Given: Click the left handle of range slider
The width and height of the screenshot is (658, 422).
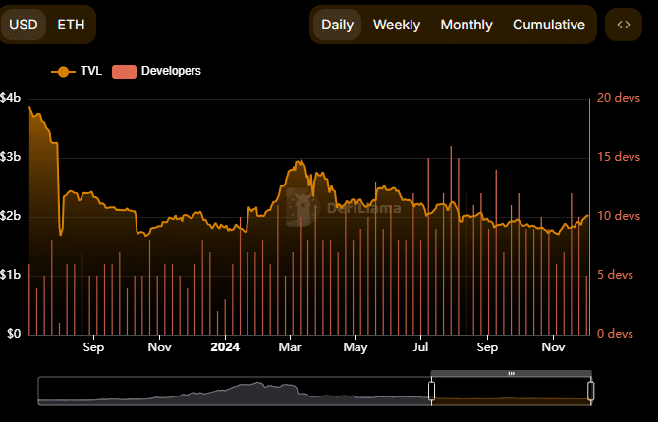Looking at the screenshot, I should 431,391.
